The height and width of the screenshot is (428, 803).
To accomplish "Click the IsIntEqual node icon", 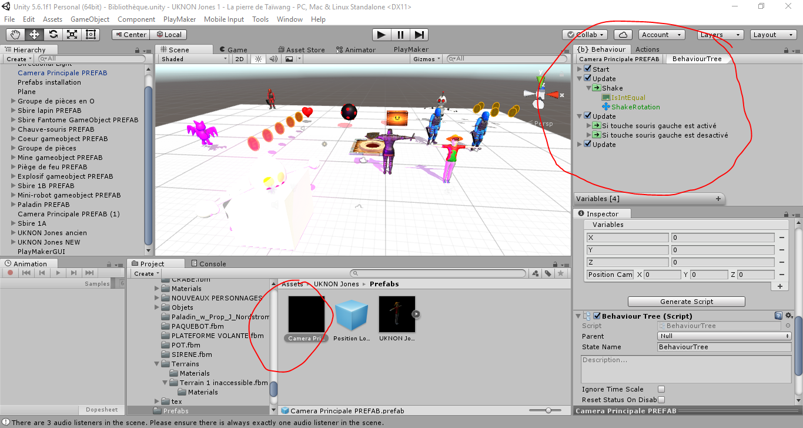I will 605,98.
